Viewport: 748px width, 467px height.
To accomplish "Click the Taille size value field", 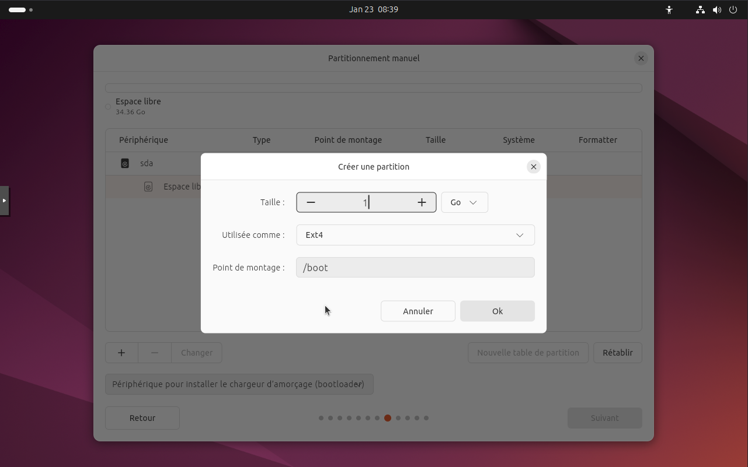I will click(x=366, y=202).
